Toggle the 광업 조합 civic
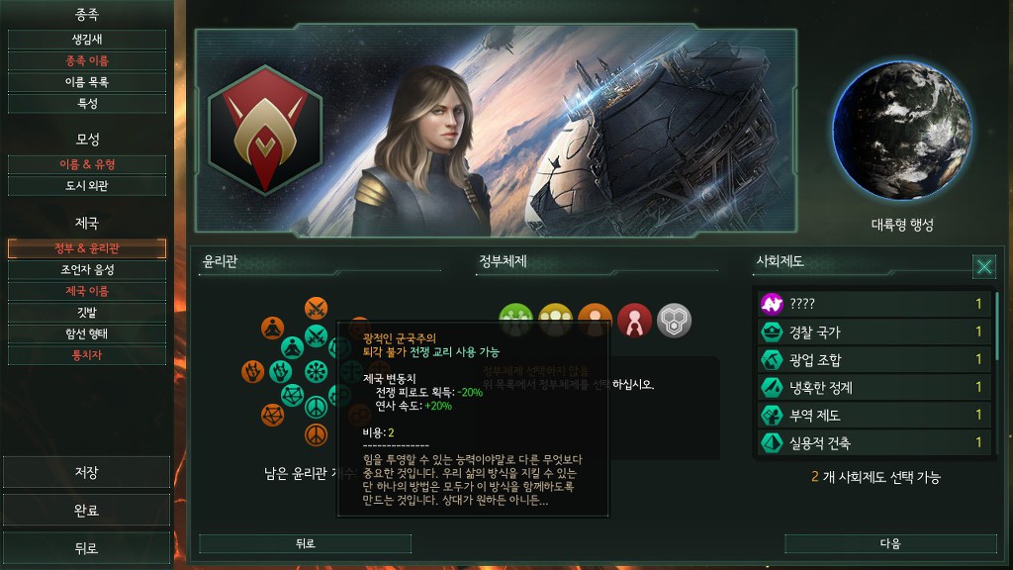This screenshot has width=1013, height=570. pyautogui.click(x=875, y=360)
